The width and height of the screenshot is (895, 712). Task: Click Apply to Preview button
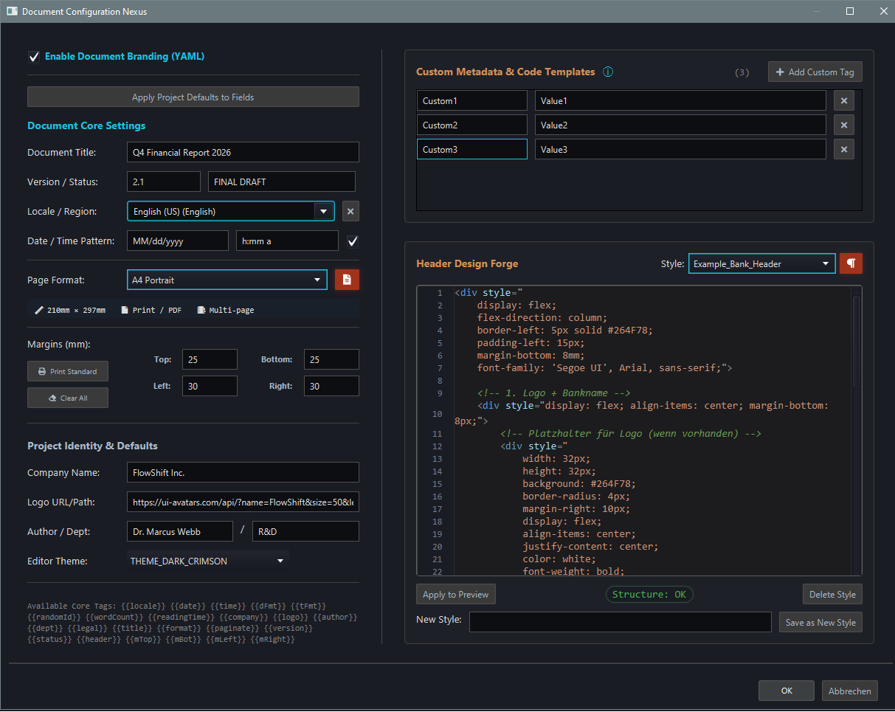[x=455, y=595]
